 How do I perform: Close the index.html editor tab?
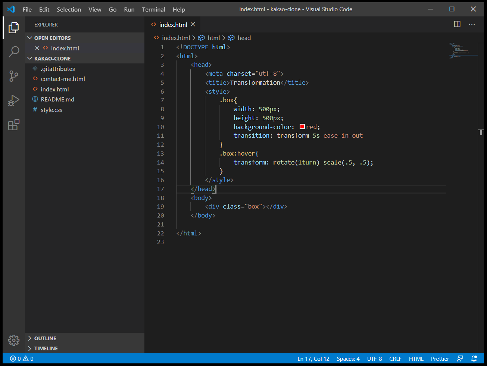pos(193,24)
